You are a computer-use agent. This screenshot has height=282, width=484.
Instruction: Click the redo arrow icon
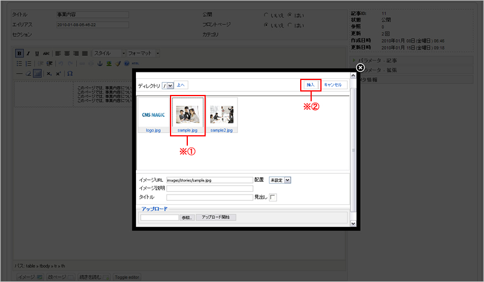[70, 63]
